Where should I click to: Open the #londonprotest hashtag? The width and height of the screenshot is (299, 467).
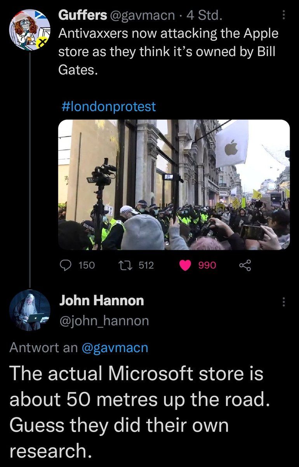(x=109, y=106)
